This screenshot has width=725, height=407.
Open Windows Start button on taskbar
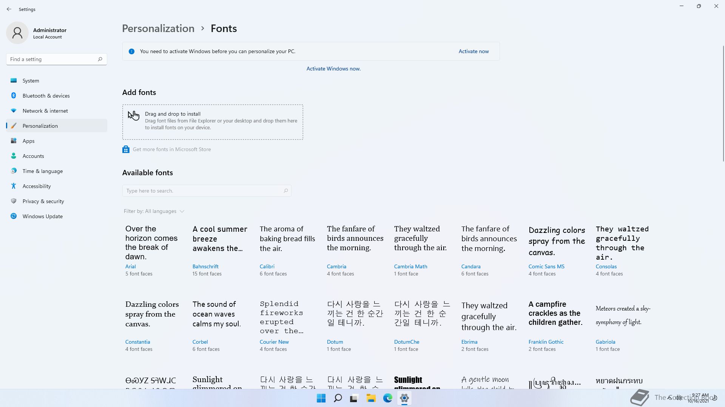pyautogui.click(x=321, y=398)
